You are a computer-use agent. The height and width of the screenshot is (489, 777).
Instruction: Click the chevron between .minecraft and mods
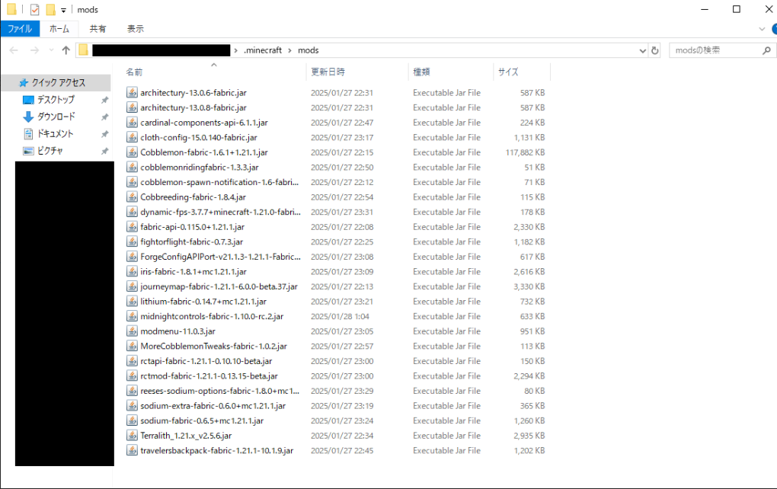tap(290, 50)
